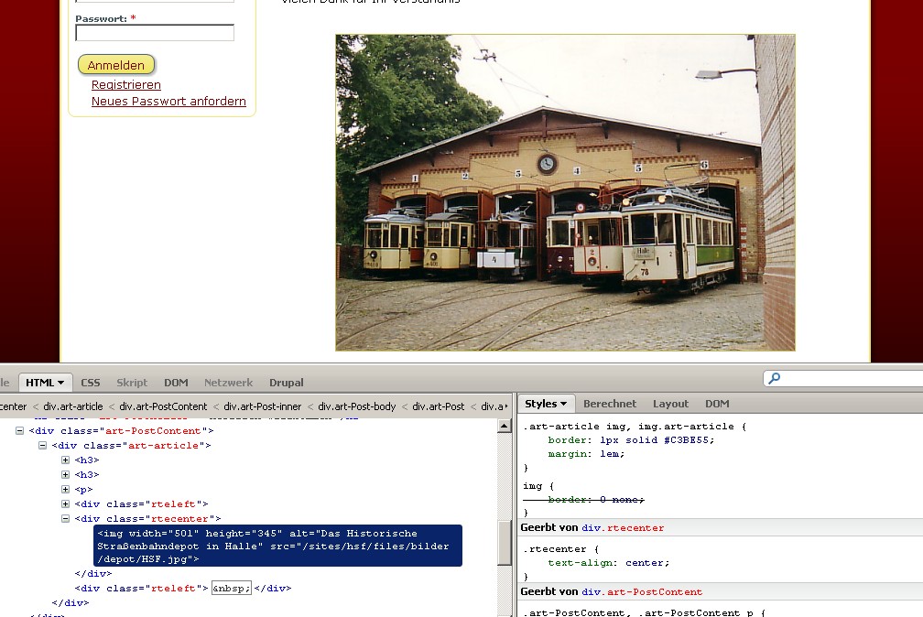Show the Layout side panel tab
Viewport: 923px width, 617px height.
pyautogui.click(x=670, y=404)
